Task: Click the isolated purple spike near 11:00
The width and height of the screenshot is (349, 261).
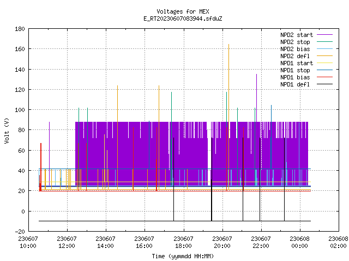Action: tap(49, 153)
